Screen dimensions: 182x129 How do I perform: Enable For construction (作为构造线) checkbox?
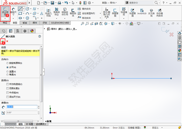pos(8,84)
